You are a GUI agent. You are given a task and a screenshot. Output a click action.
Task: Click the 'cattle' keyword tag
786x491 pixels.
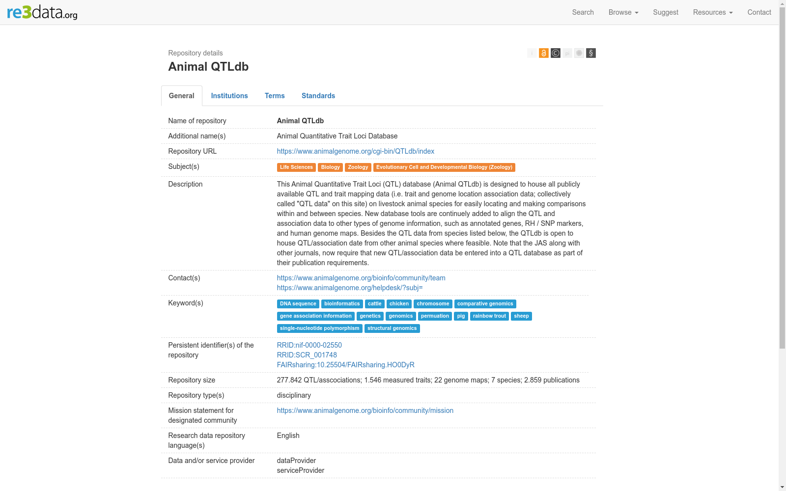[375, 304]
